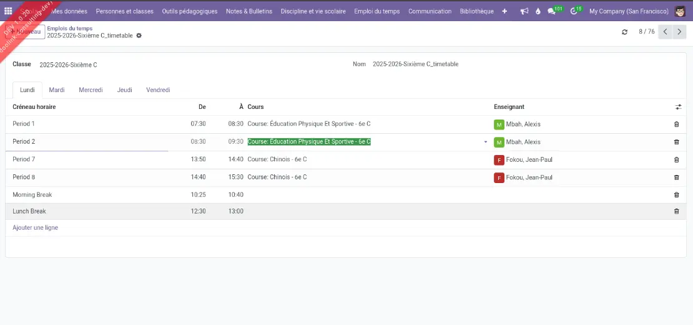
Task: Click the 'Ajouter une ligne' link
Action: (36, 228)
